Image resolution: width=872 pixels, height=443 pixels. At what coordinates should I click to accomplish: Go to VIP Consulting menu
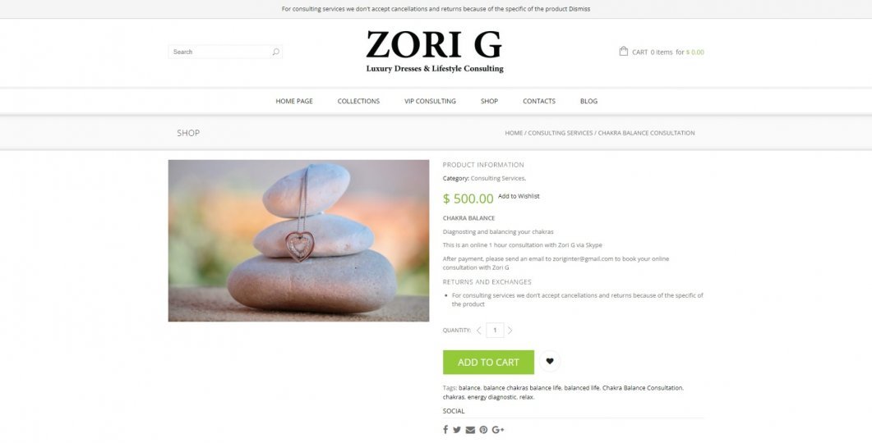click(x=430, y=101)
